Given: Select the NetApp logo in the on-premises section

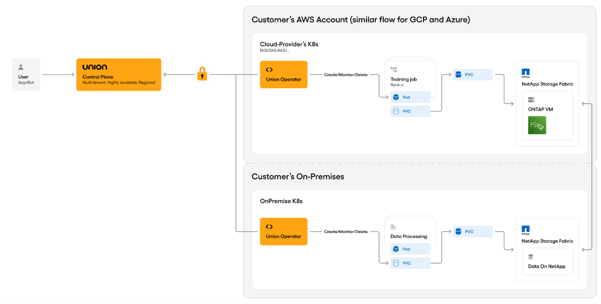Looking at the screenshot, I should tap(525, 228).
